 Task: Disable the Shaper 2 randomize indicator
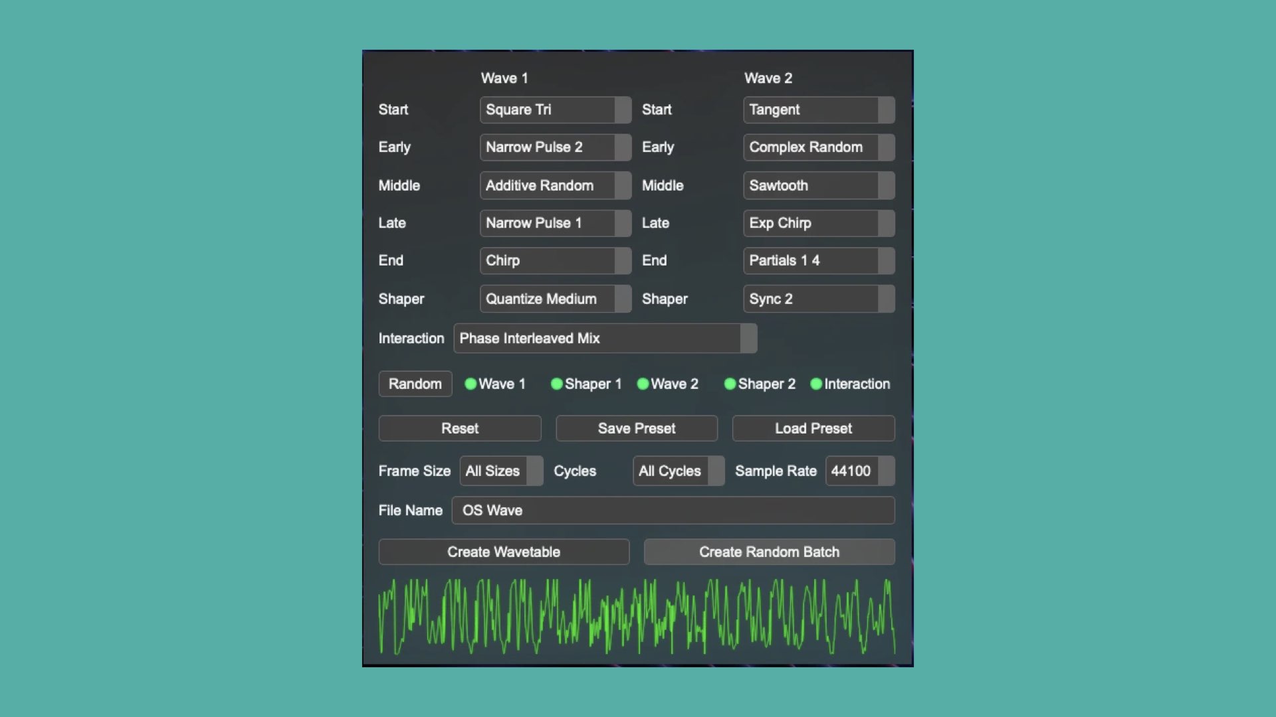[x=730, y=384]
